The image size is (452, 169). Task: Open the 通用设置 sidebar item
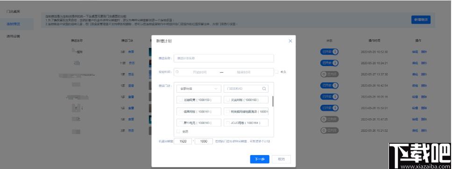click(14, 36)
